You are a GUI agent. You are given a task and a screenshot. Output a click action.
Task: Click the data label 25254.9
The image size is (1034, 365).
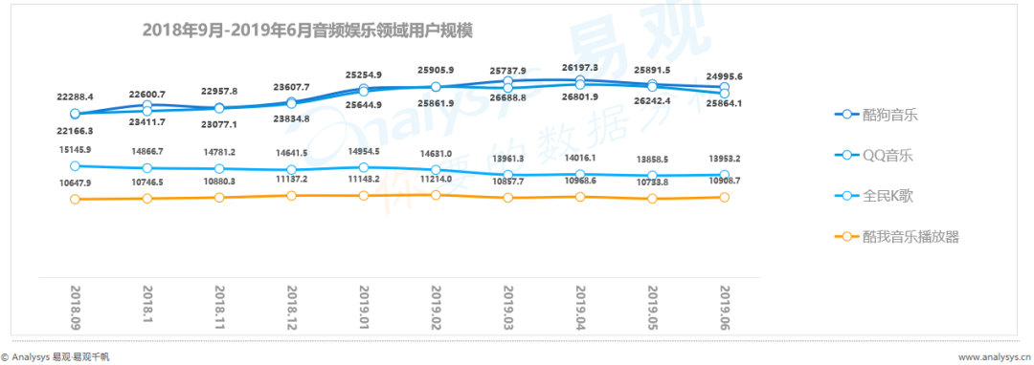coord(364,74)
